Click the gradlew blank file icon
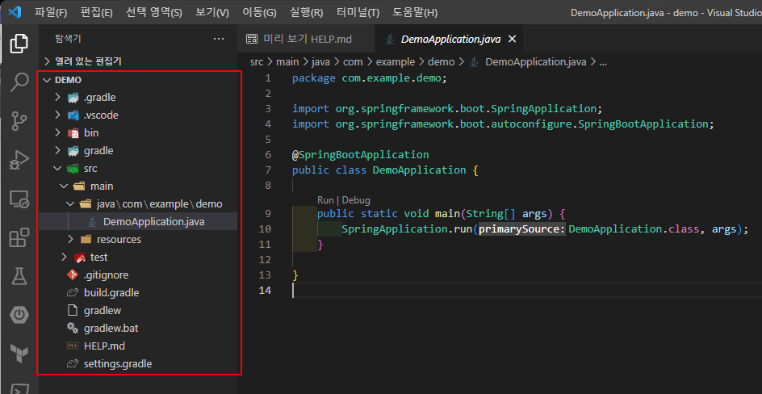 coord(73,311)
